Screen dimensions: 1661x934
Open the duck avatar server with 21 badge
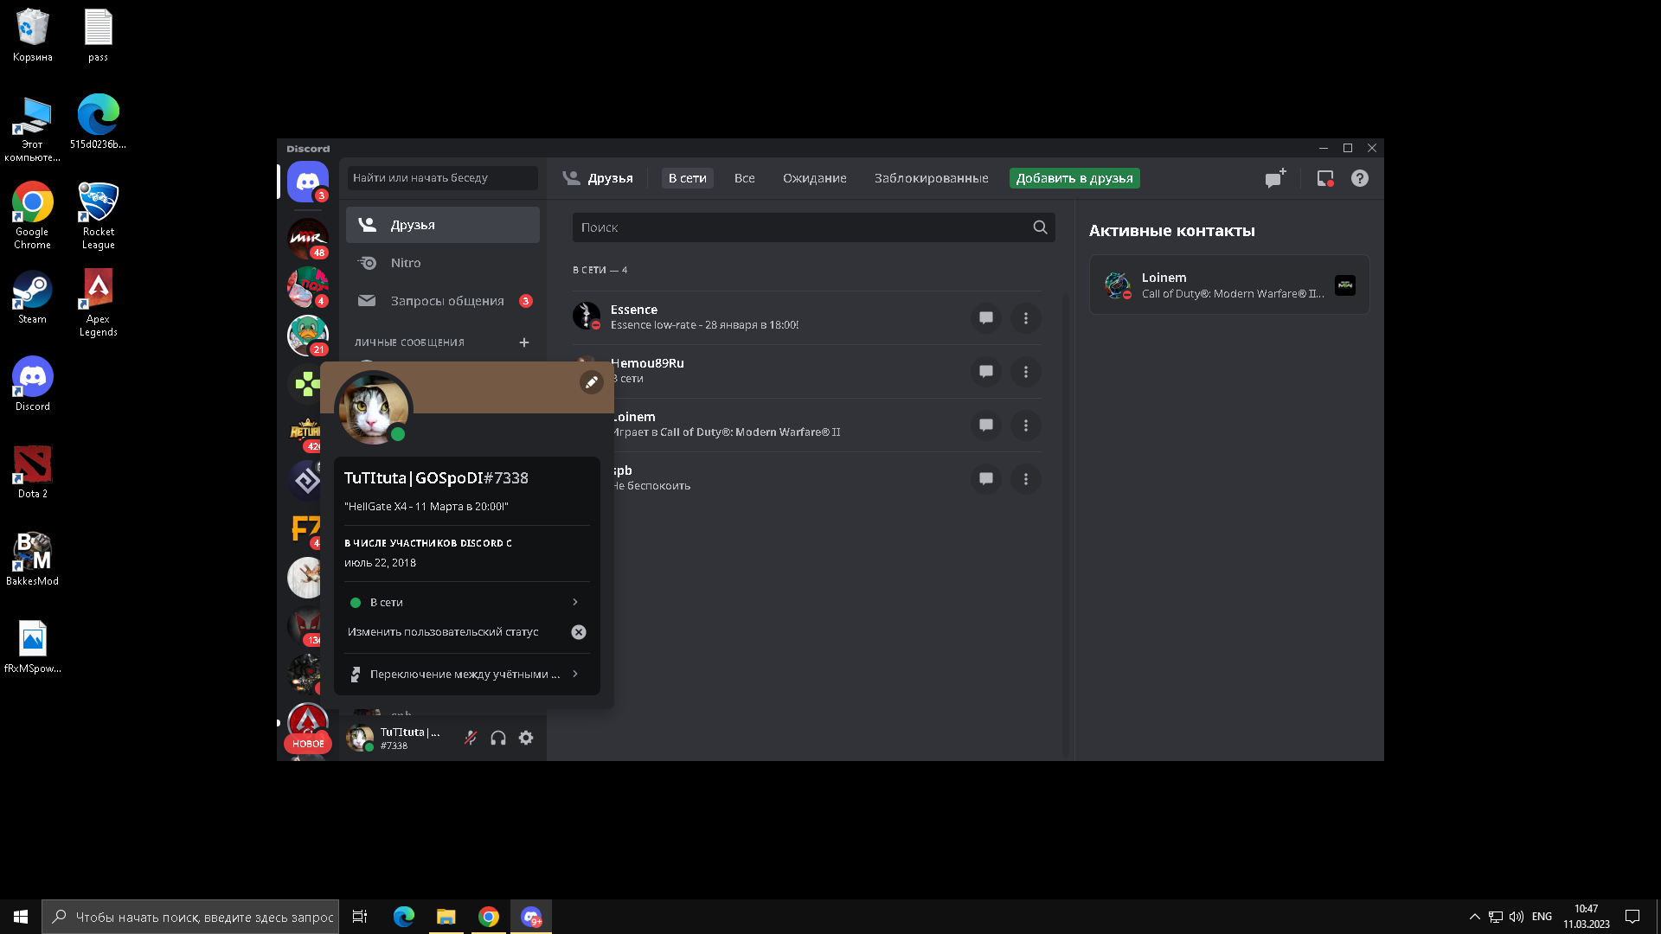click(x=308, y=336)
